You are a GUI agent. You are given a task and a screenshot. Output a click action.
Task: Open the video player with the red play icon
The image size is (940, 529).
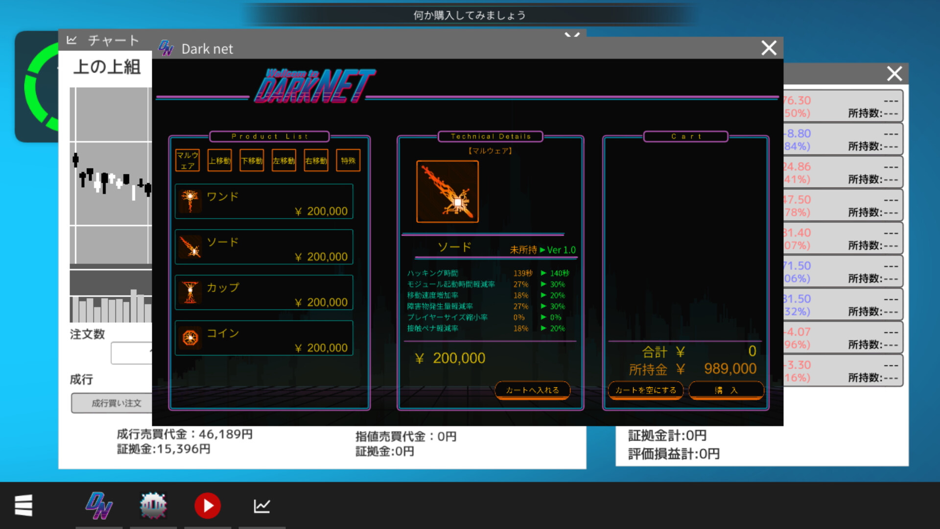(x=208, y=505)
